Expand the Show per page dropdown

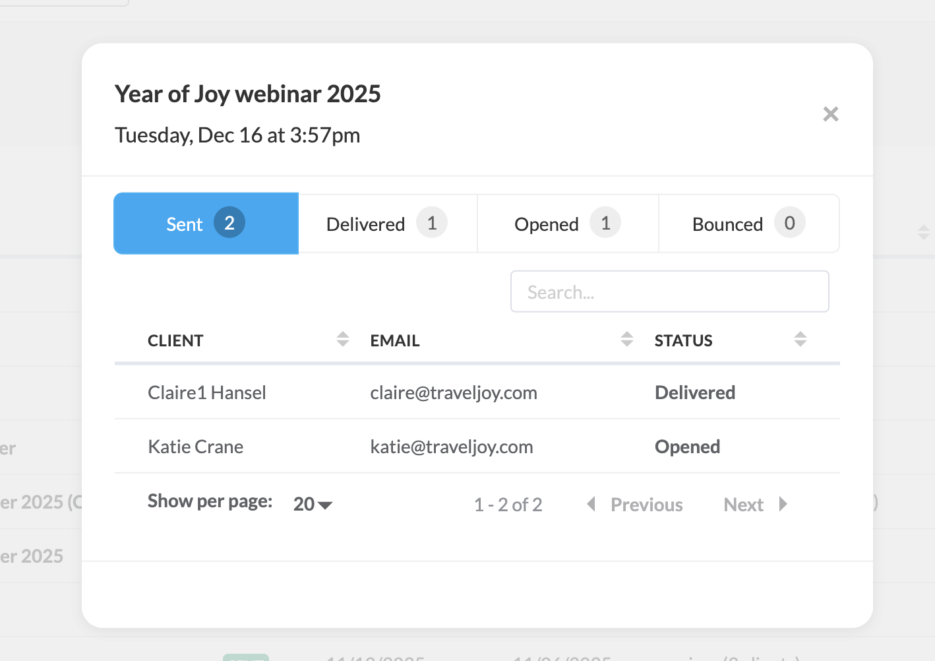coord(313,505)
